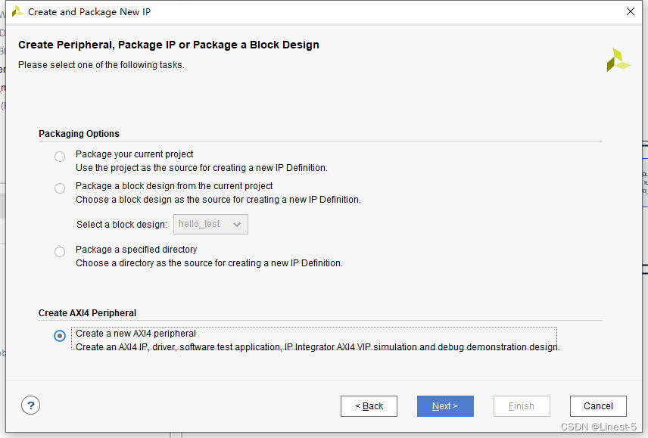
Task: Select Package a block design radio option
Action: pyautogui.click(x=60, y=188)
